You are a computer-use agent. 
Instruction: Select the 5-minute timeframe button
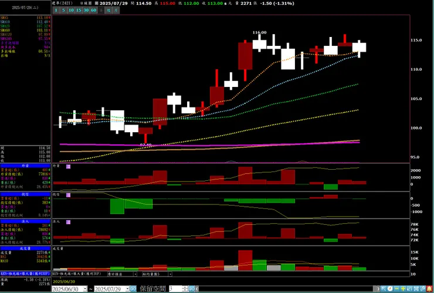pyautogui.click(x=64, y=10)
